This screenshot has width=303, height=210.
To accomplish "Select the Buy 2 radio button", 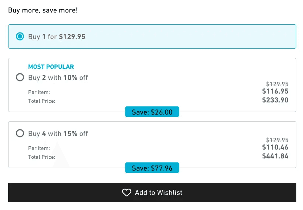I will (20, 77).
